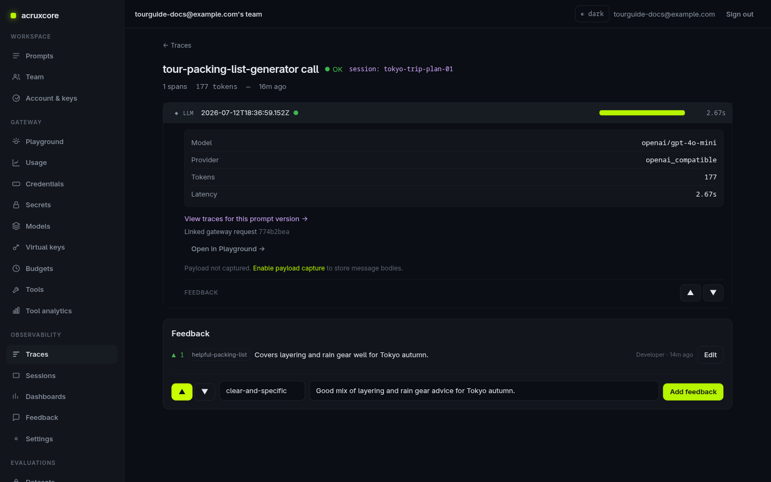Downvote the span in FEEDBACK row
This screenshot has height=482, width=771.
[713, 293]
